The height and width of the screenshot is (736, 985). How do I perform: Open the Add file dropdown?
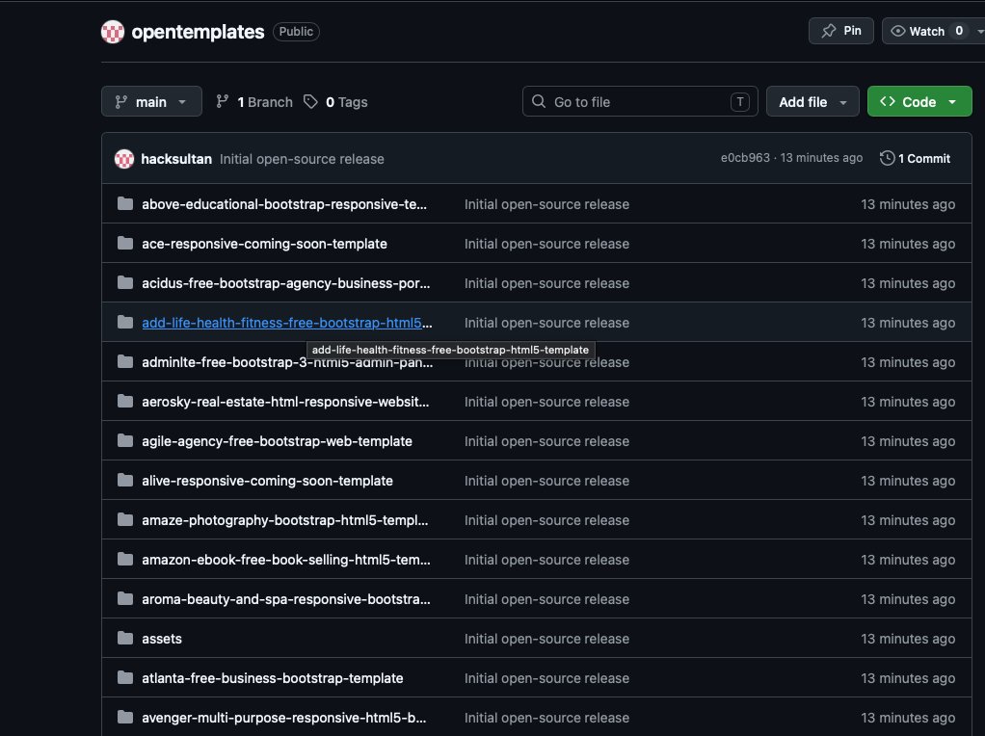(x=812, y=102)
